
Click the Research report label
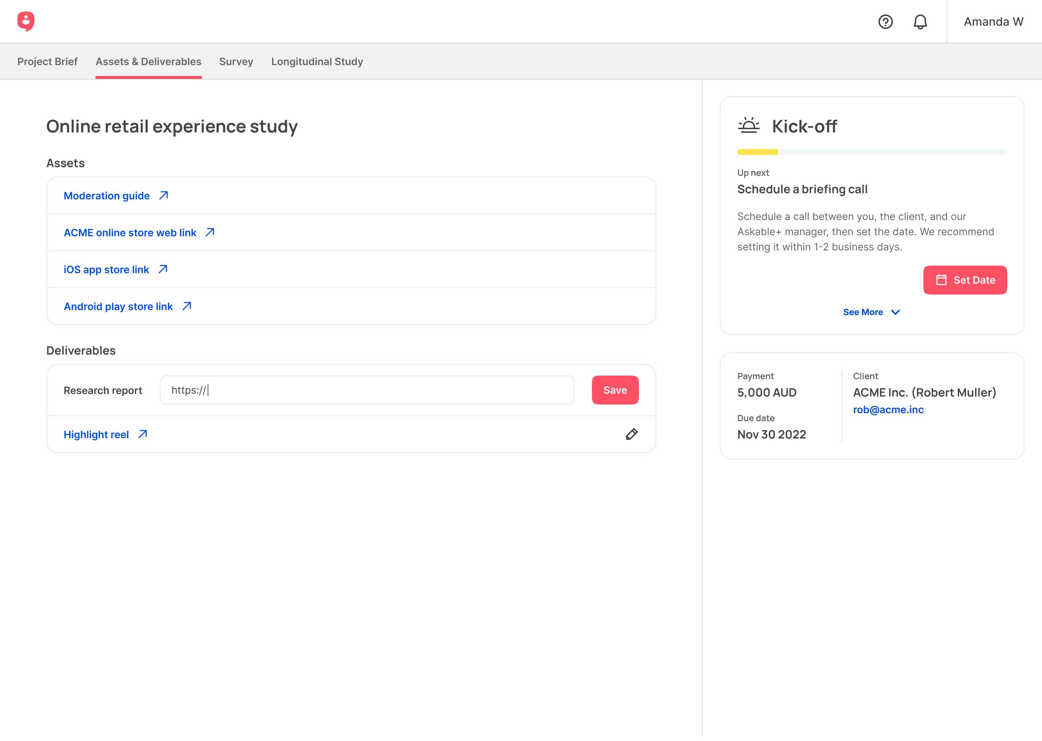coord(103,390)
